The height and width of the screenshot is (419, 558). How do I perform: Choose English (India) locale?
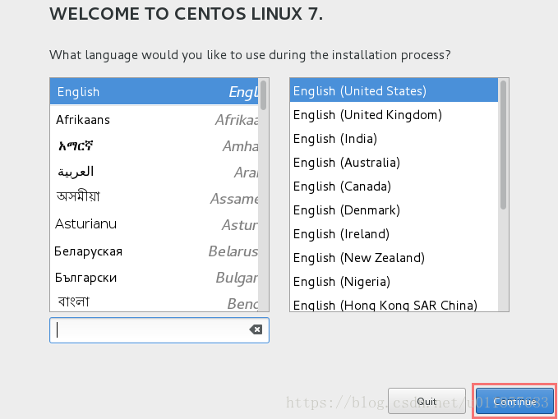pos(394,139)
